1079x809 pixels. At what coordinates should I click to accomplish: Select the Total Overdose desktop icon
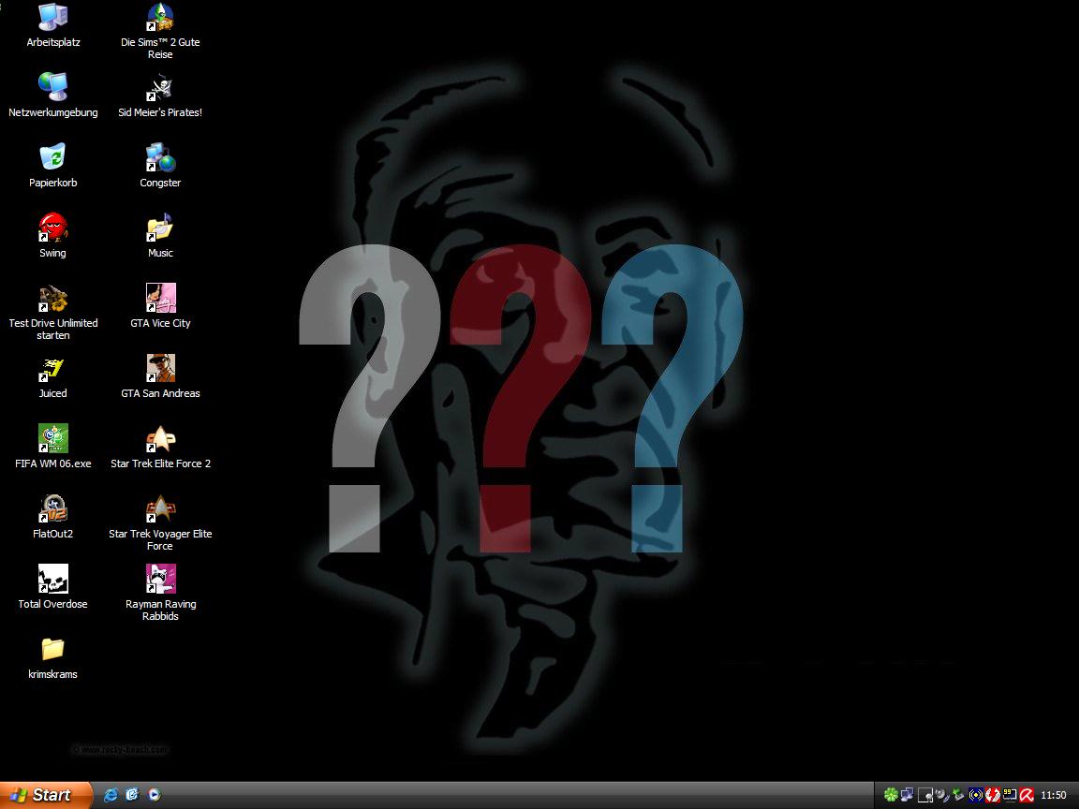[53, 579]
